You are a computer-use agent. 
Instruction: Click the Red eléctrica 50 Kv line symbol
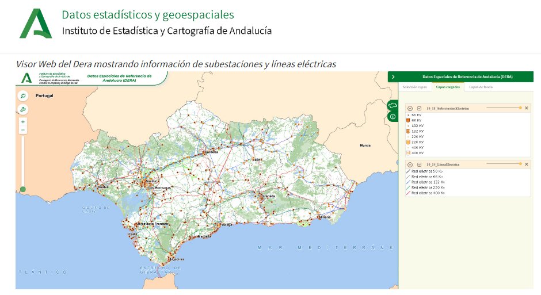point(409,171)
